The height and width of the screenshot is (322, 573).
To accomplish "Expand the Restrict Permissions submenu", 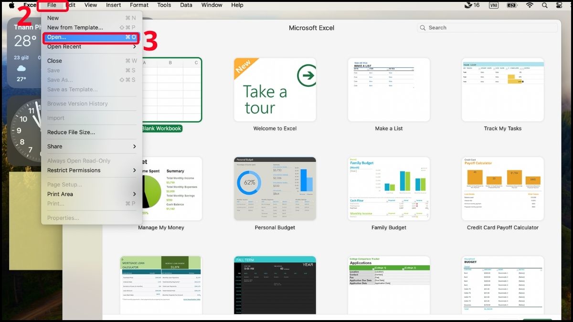I will [x=92, y=171].
